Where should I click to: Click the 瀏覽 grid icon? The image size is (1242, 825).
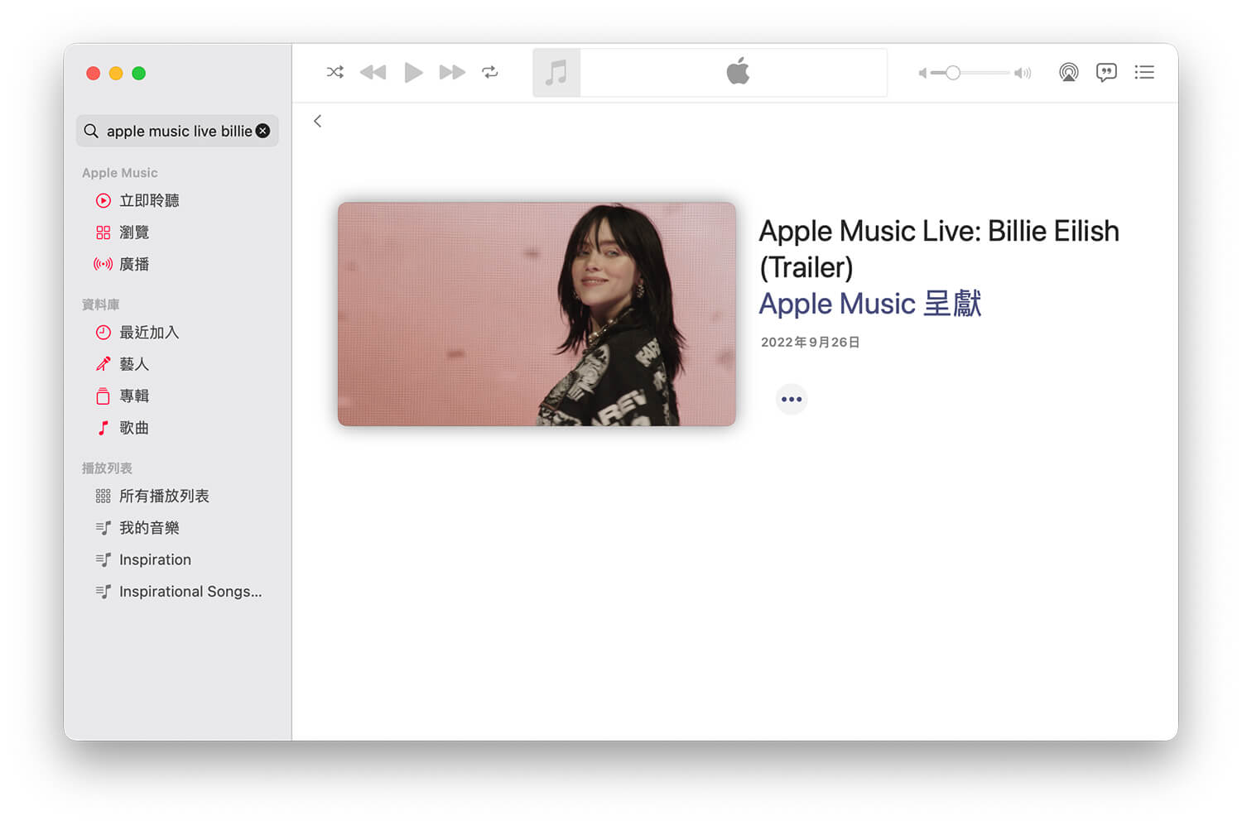tap(103, 233)
